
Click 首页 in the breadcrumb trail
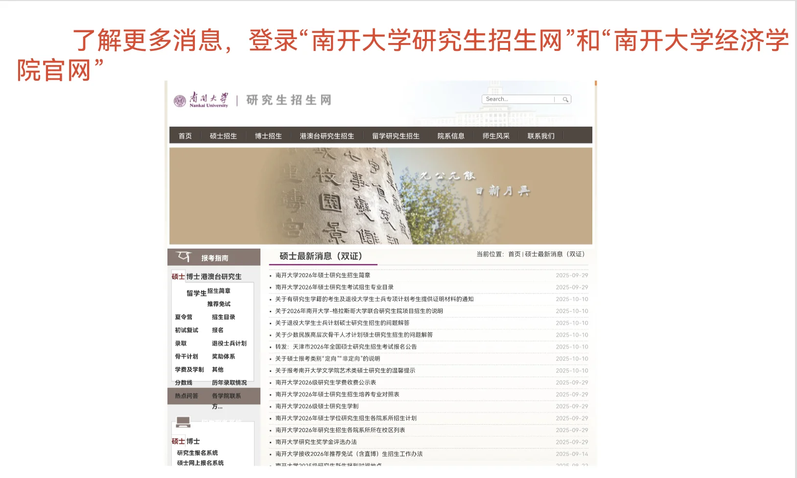514,254
